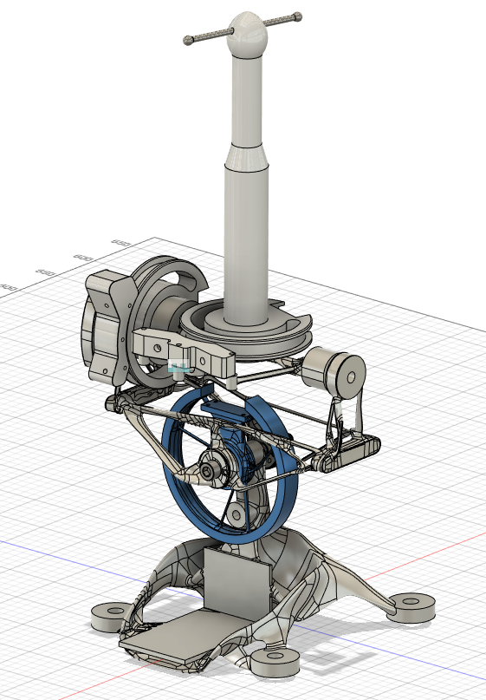
Task: Select the narrow upper column shaft
Action: [247, 101]
